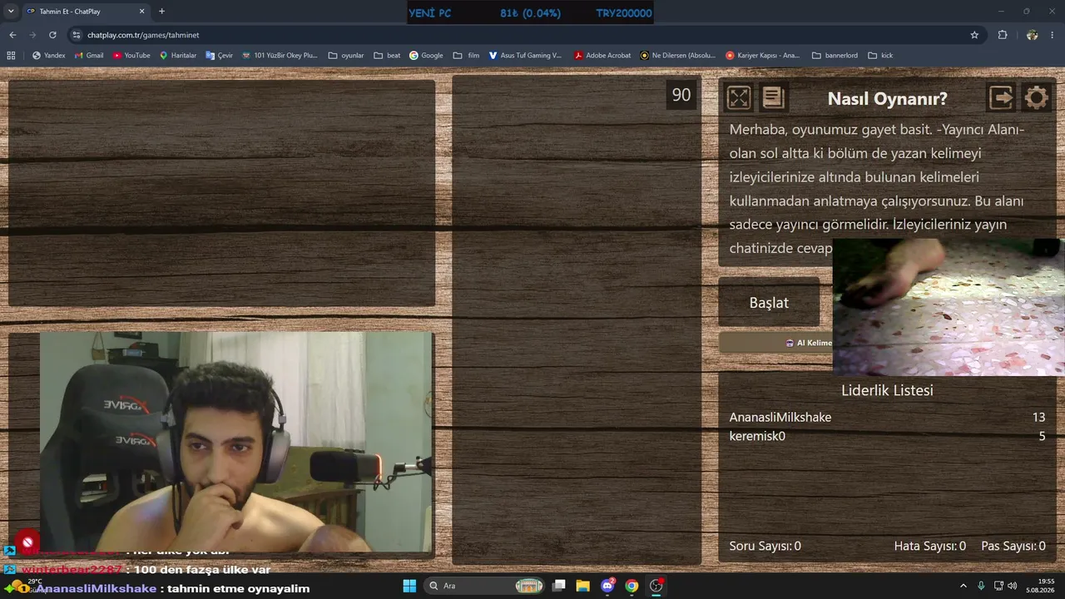Viewport: 1065px width, 599px height.
Task: Select the 90 second timer box
Action: (681, 95)
